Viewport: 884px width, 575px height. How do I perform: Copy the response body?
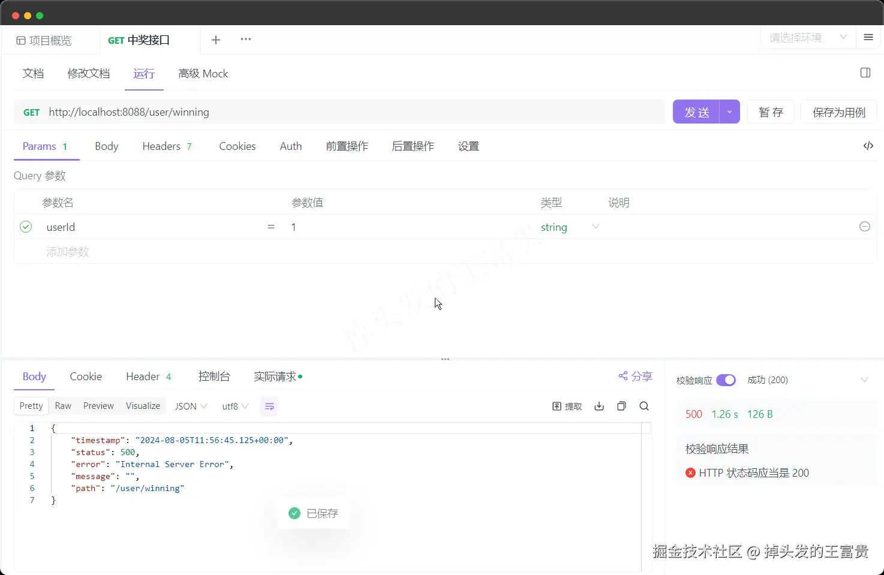pos(621,406)
